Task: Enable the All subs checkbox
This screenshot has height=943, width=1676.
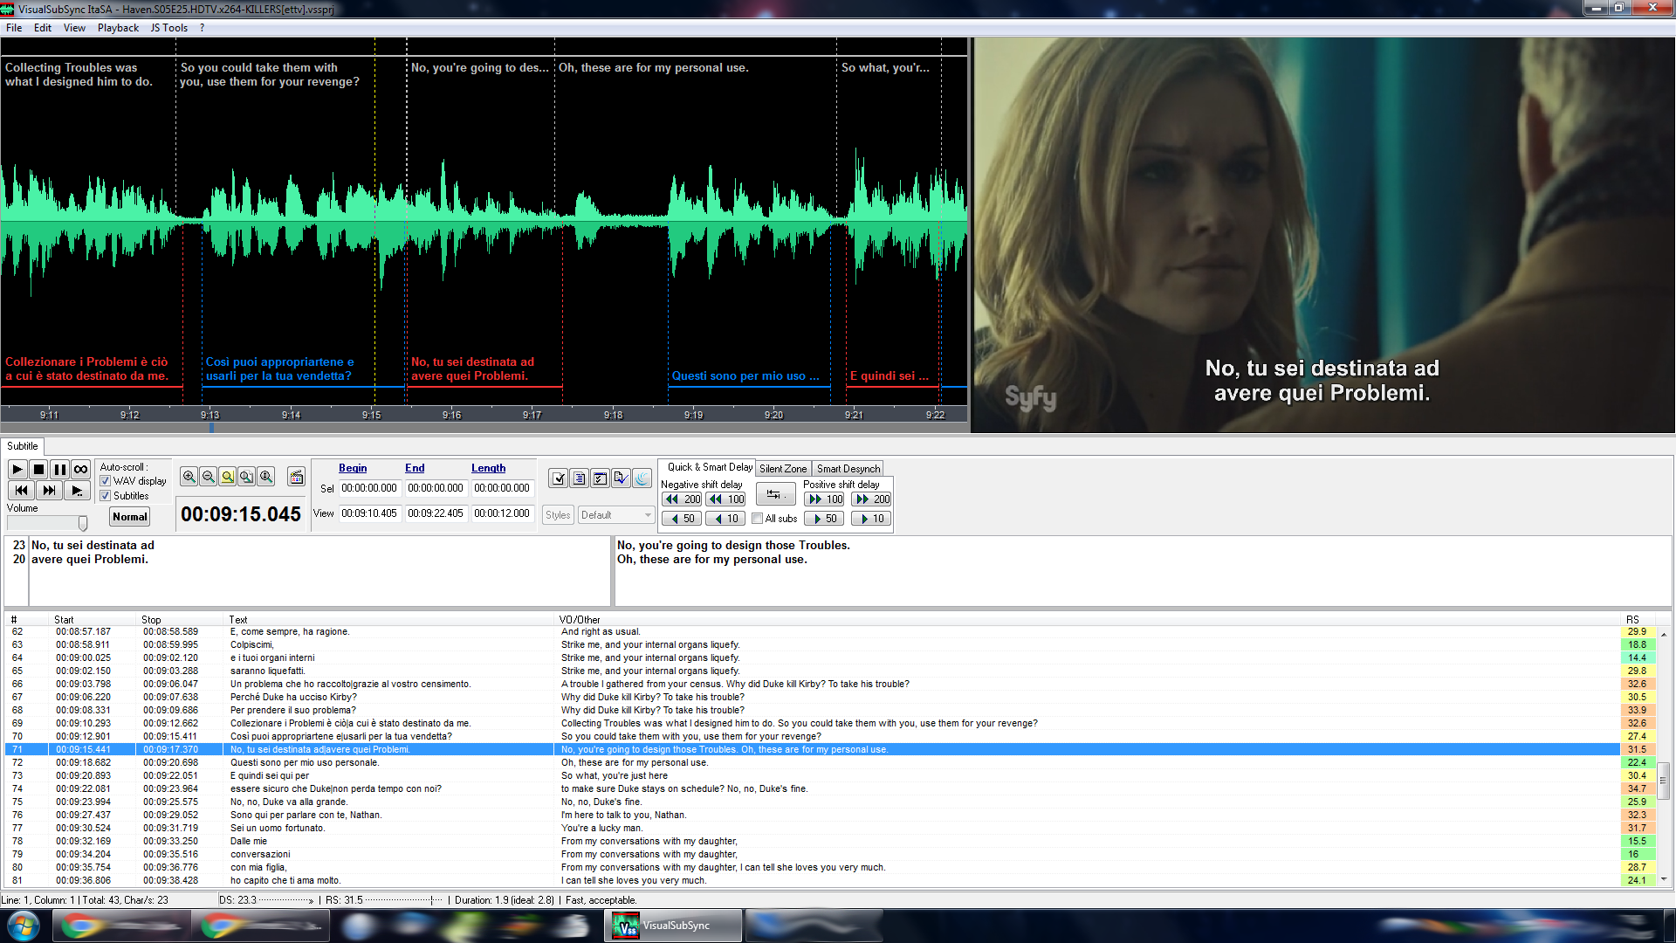Action: (758, 519)
